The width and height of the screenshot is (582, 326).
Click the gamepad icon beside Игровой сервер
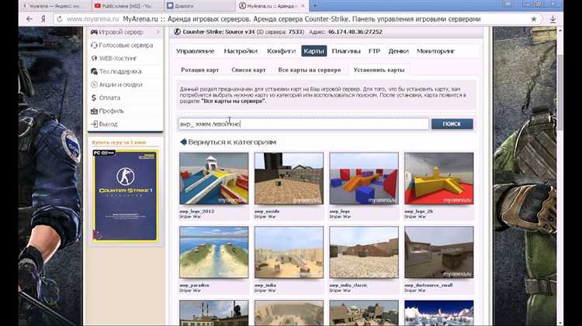[94, 33]
